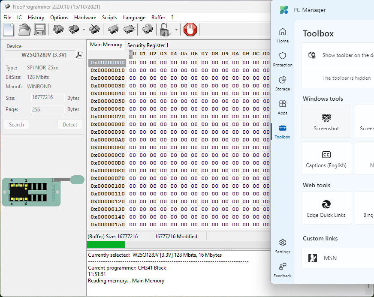This screenshot has width=374, height=297.
Task: Open a file with the folder icon
Action: pyautogui.click(x=24, y=30)
